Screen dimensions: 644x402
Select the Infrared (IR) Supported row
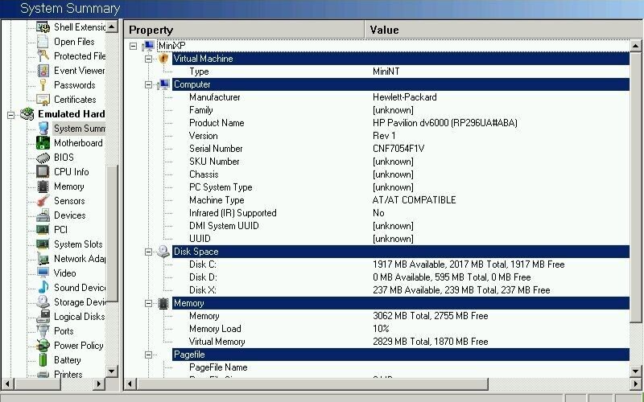(x=400, y=213)
